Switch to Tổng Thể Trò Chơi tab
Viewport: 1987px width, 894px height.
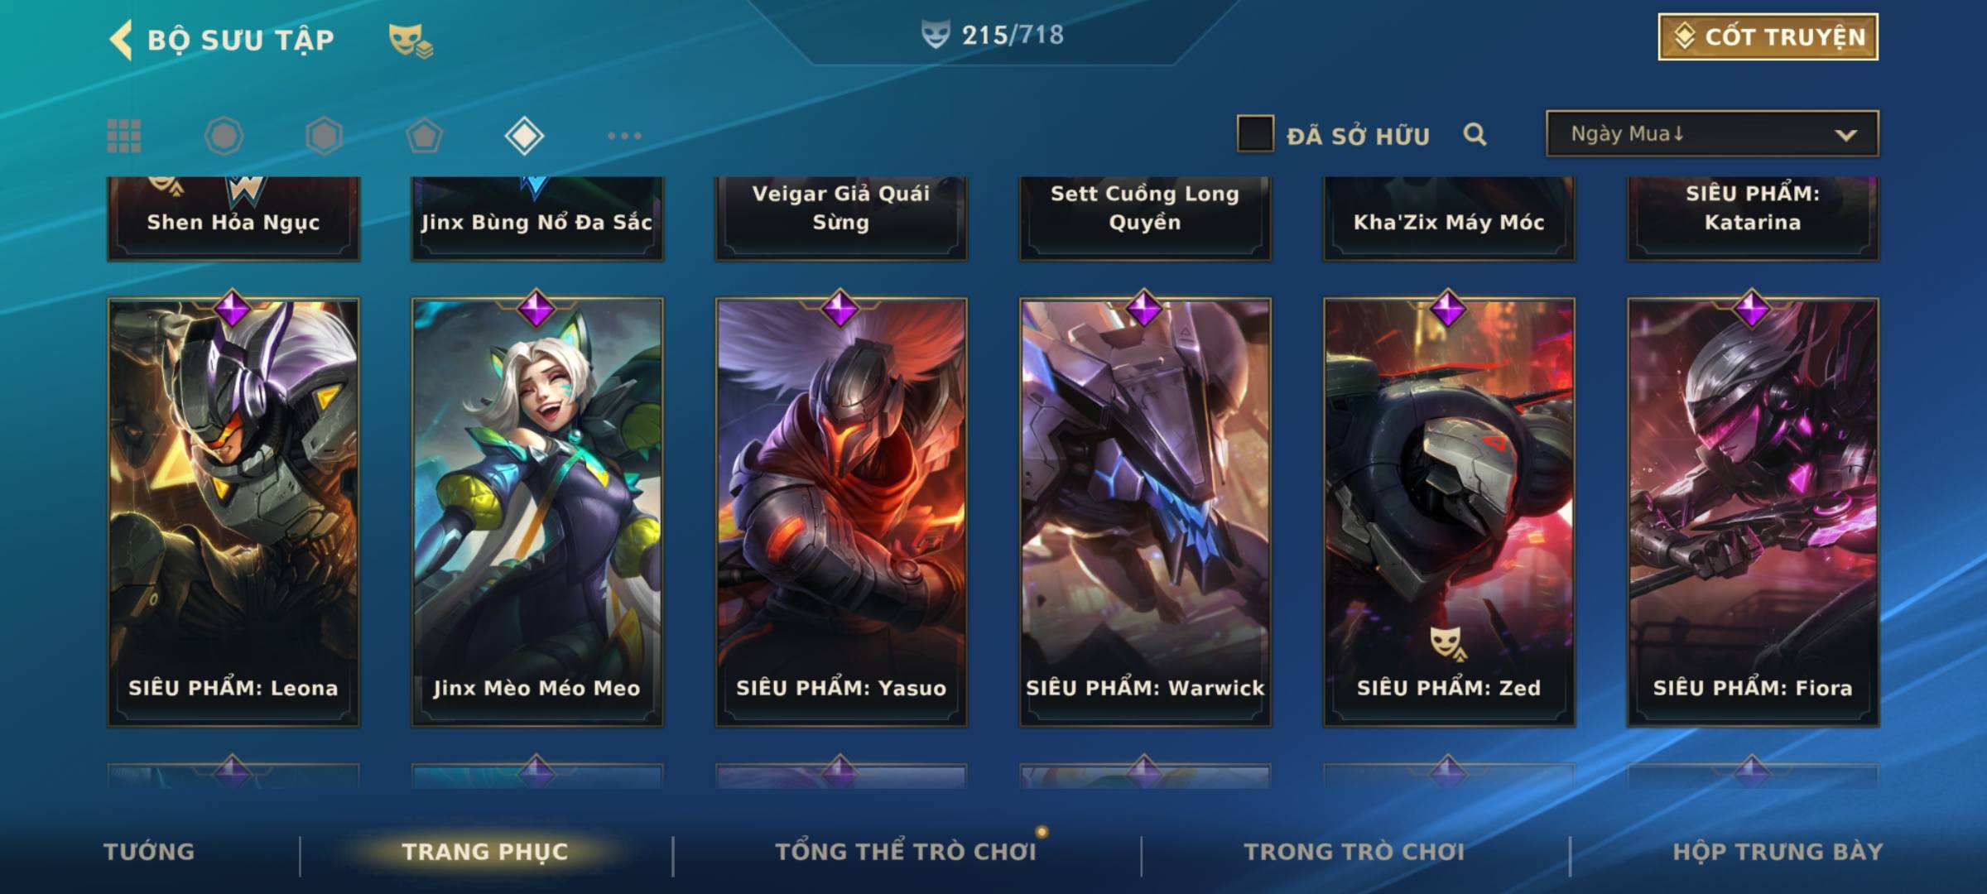click(906, 852)
